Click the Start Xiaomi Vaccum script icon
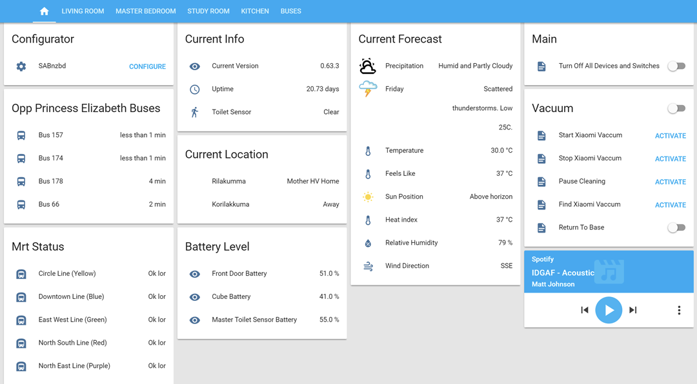The height and width of the screenshot is (384, 697). (x=541, y=135)
